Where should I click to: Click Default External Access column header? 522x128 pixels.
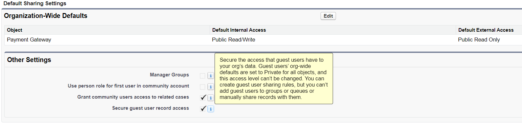click(x=486, y=30)
